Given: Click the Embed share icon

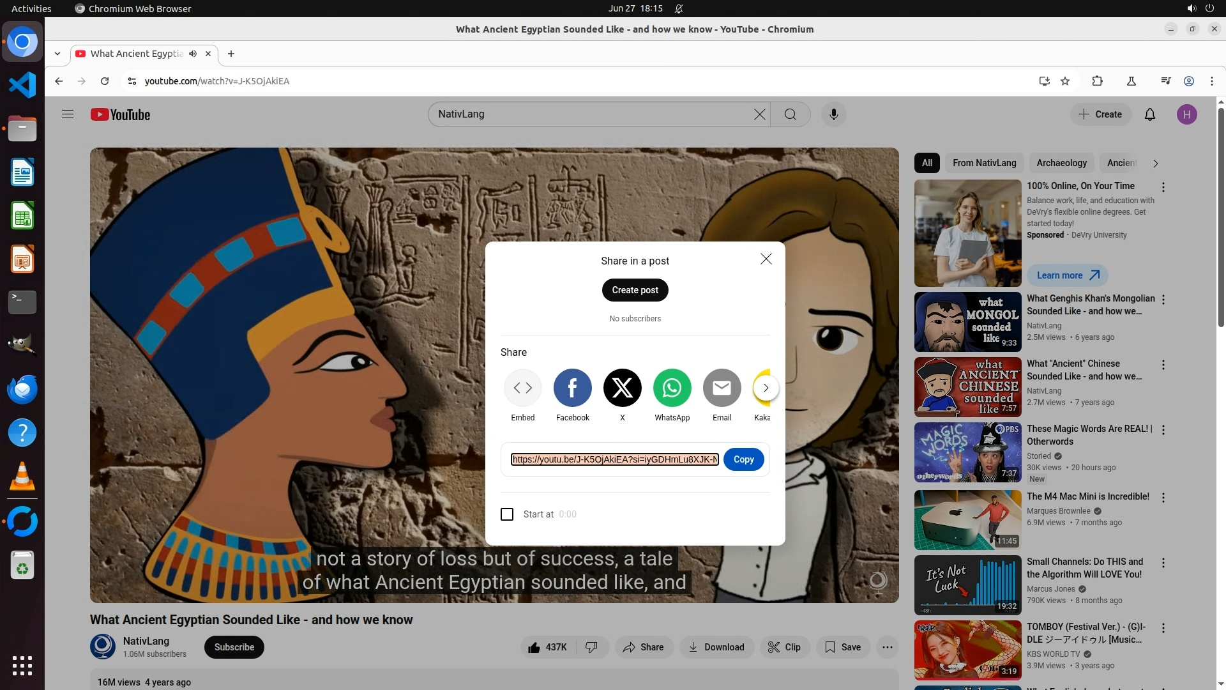Looking at the screenshot, I should [522, 388].
